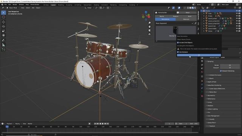Screen dimensions: 242x136
Task: Click the About button
Action: click(x=188, y=12)
